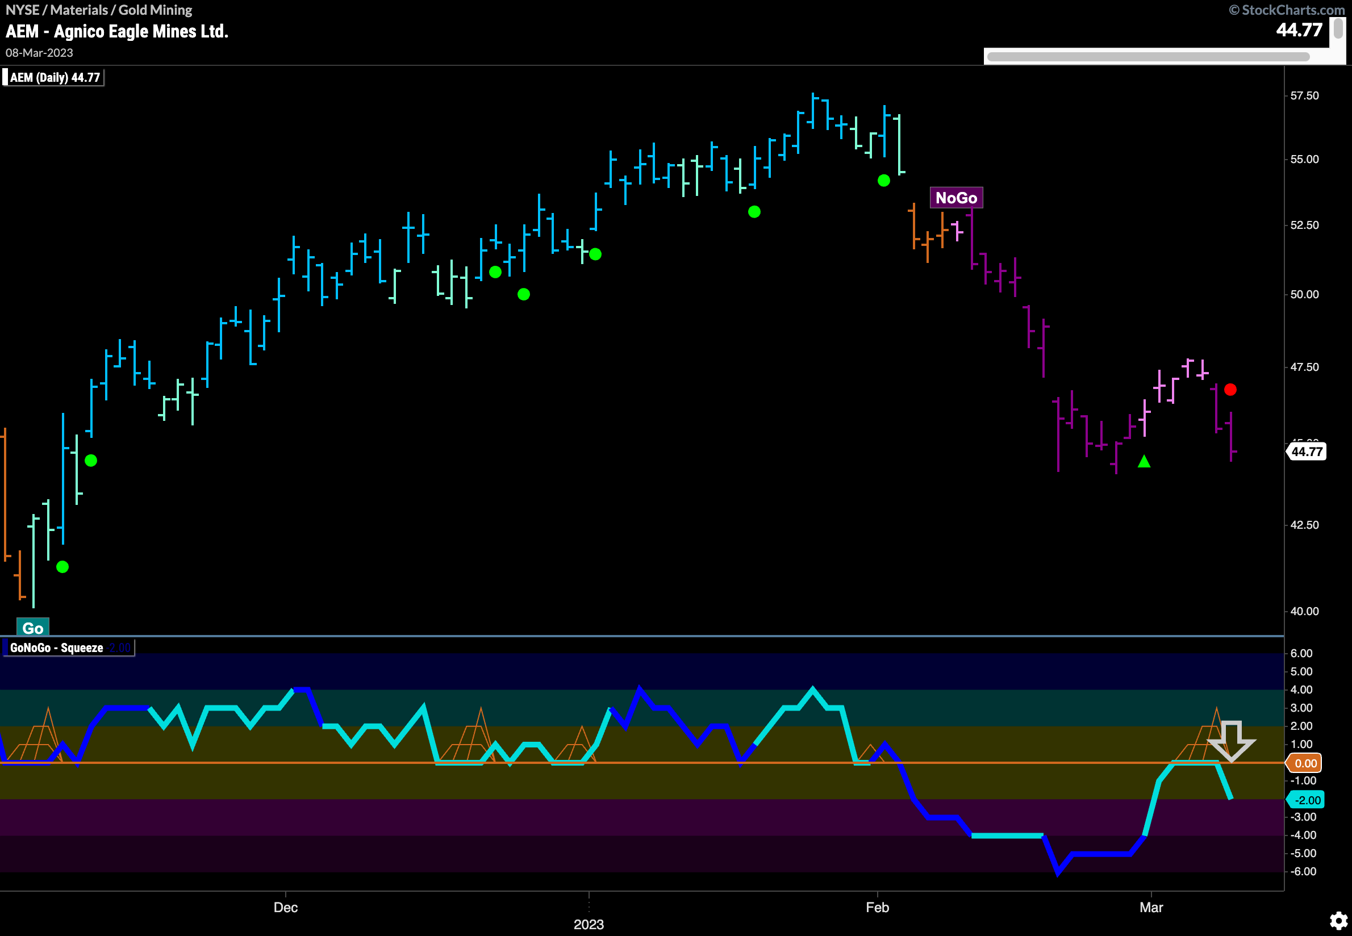Click the AEM - Agnico Eagle Mines Ltd. title
The height and width of the screenshot is (936, 1352).
coord(116,31)
